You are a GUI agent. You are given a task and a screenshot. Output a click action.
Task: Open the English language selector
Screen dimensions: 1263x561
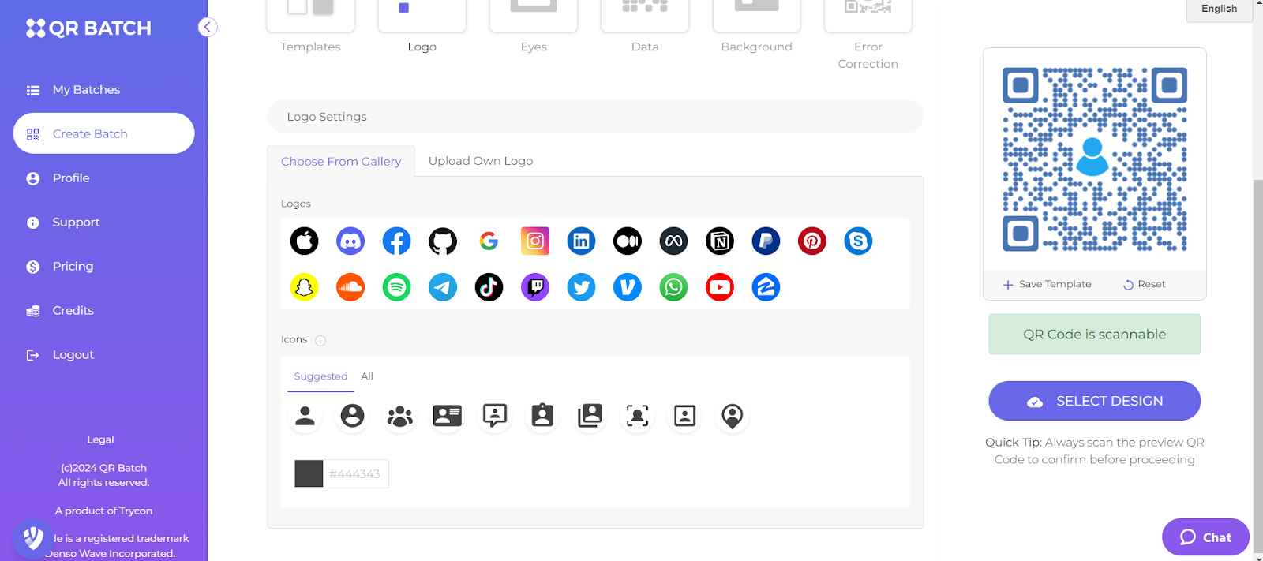click(x=1219, y=9)
